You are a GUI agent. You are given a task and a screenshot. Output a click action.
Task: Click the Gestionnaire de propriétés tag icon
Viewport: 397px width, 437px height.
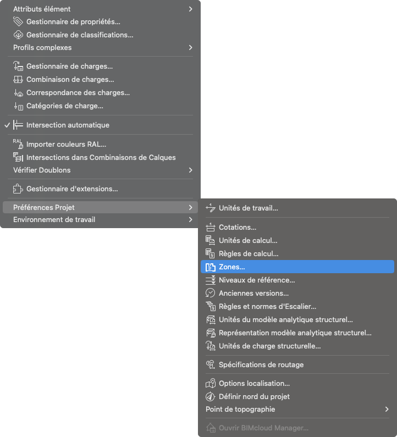pos(18,21)
